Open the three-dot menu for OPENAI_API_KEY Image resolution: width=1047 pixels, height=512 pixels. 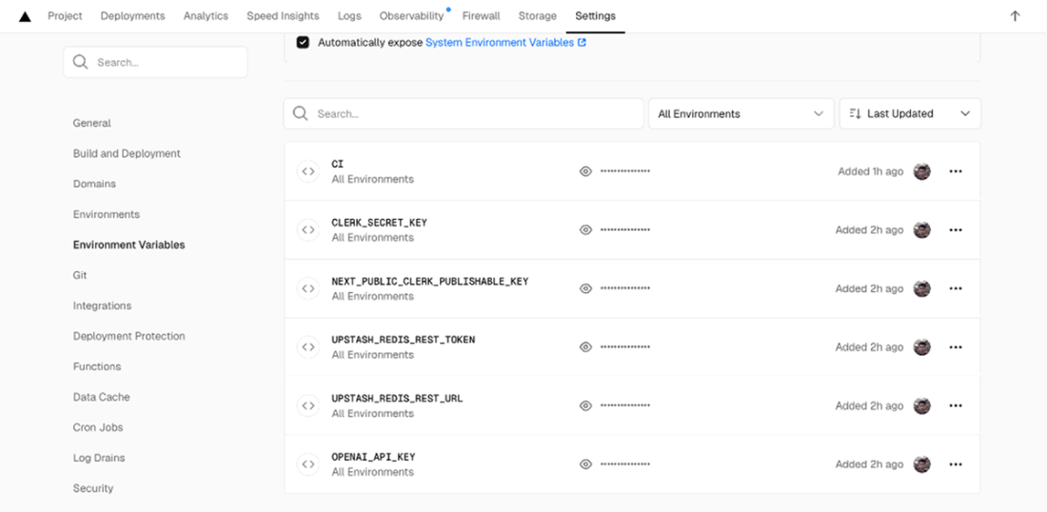956,465
